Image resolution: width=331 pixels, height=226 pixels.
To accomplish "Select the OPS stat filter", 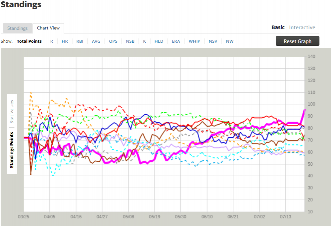I will [113, 41].
